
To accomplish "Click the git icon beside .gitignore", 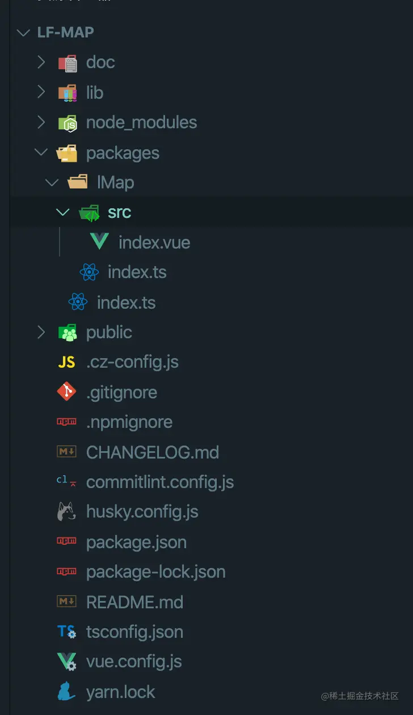I will pyautogui.click(x=66, y=392).
